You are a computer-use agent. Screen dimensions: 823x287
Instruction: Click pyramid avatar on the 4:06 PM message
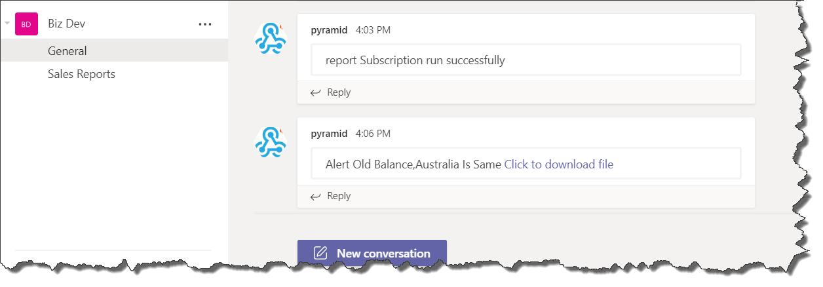click(x=270, y=142)
